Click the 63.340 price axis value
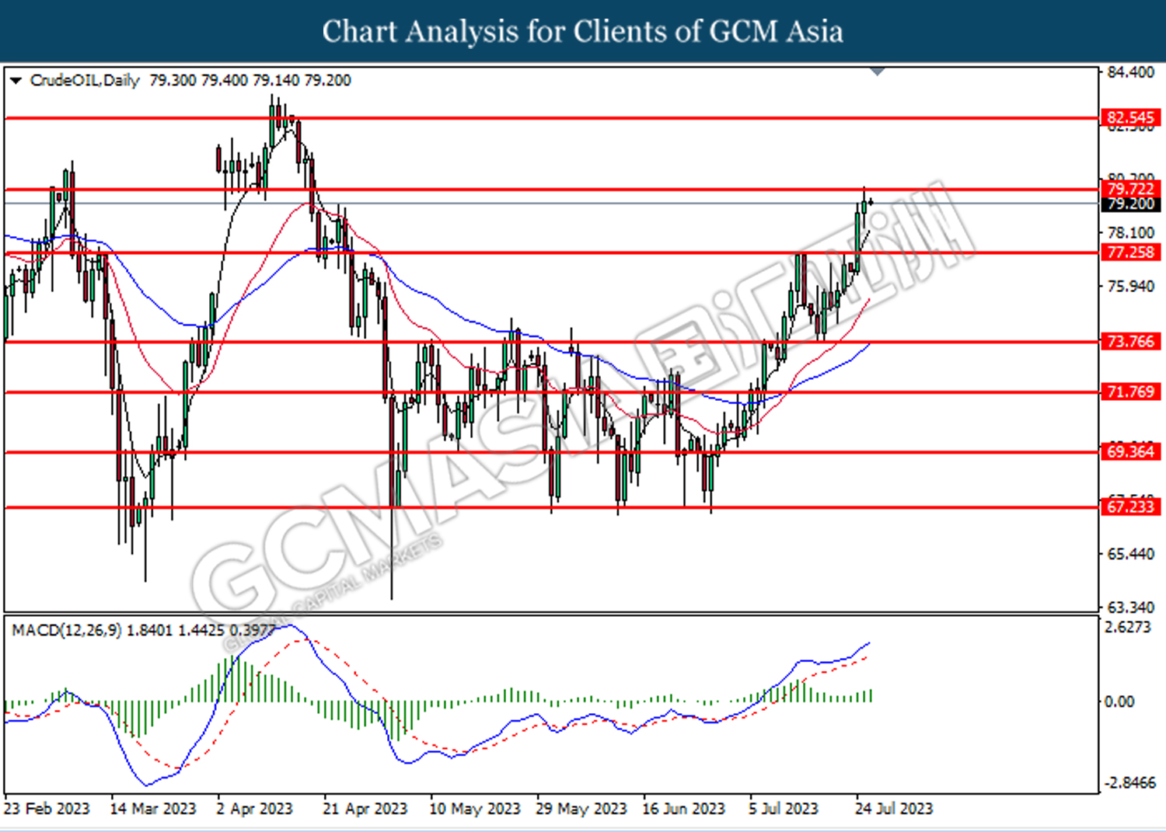The width and height of the screenshot is (1166, 832). 1131,607
